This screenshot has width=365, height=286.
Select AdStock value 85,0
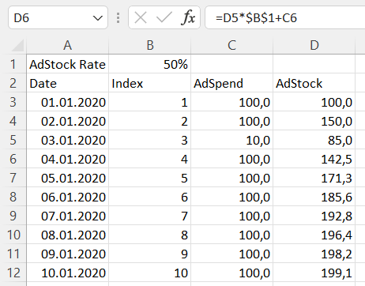tap(314, 140)
